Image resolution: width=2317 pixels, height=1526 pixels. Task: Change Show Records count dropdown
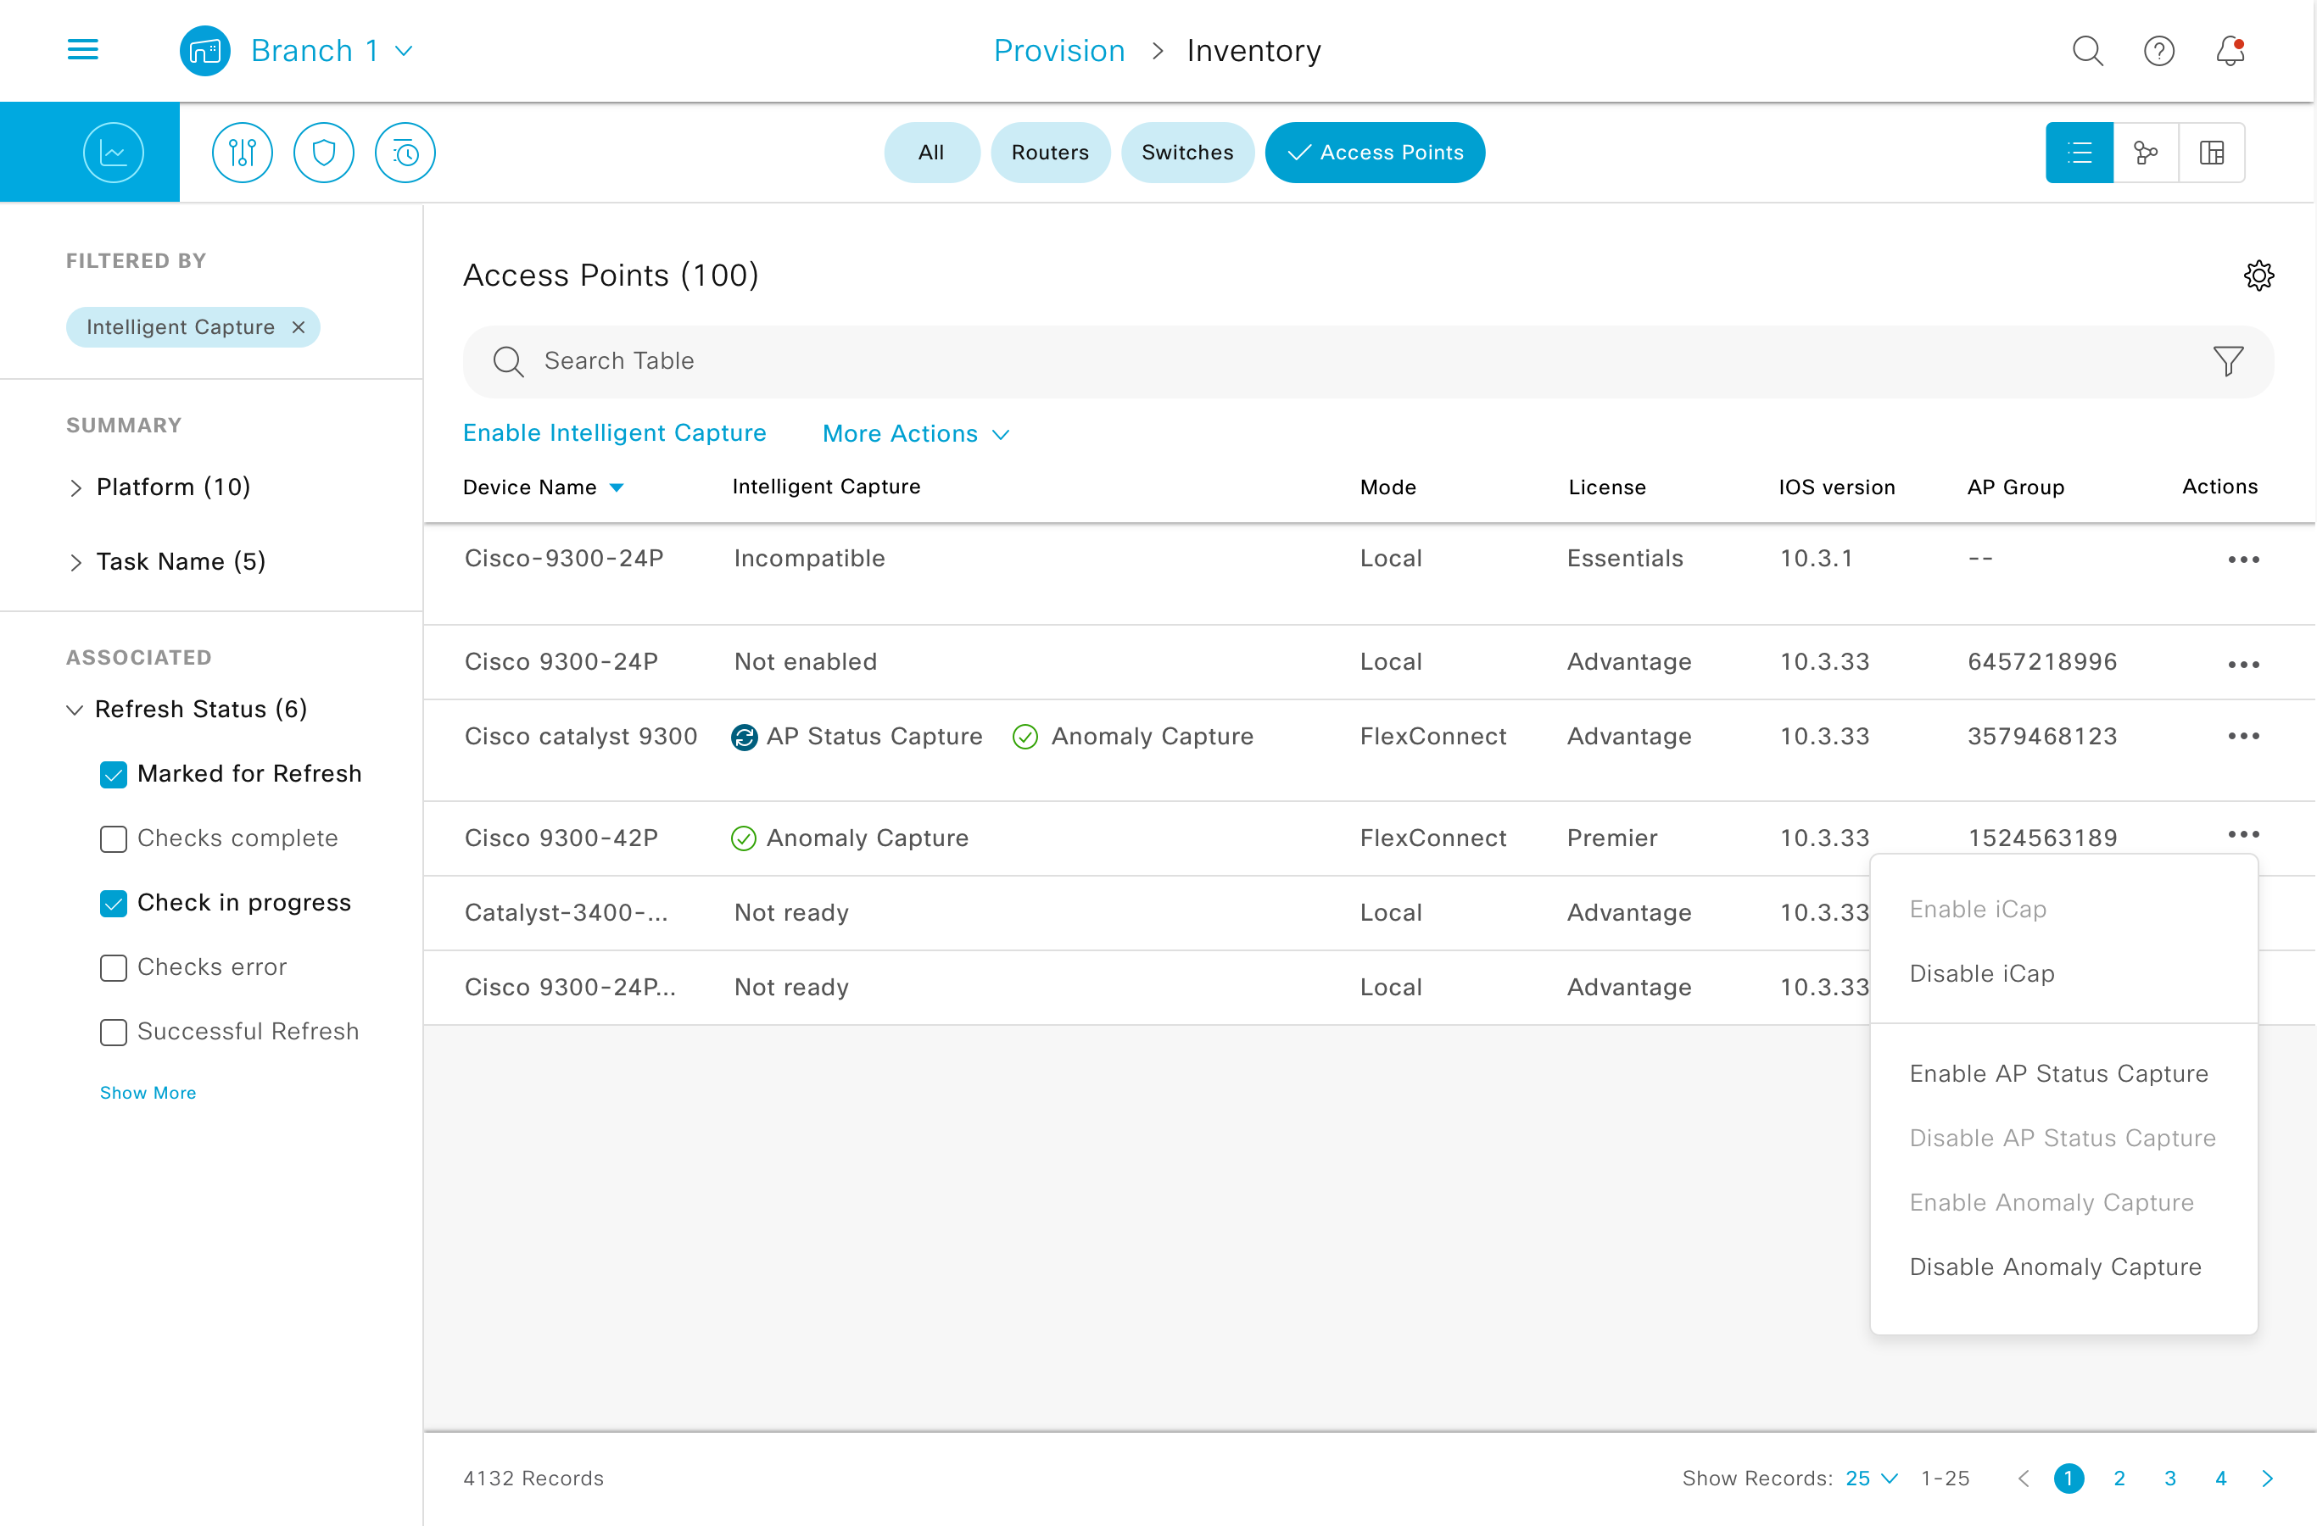[x=1871, y=1479]
